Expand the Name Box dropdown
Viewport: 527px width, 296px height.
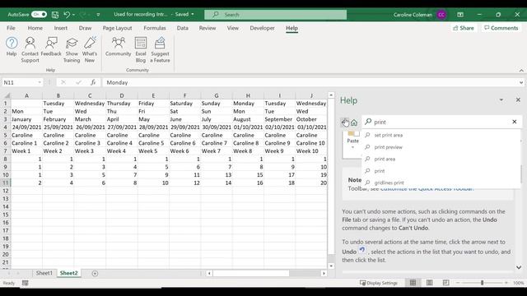pos(40,82)
